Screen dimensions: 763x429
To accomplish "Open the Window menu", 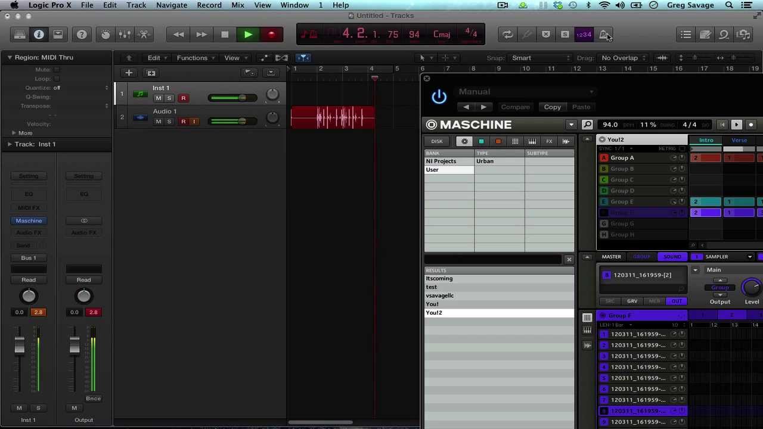I will pos(294,5).
